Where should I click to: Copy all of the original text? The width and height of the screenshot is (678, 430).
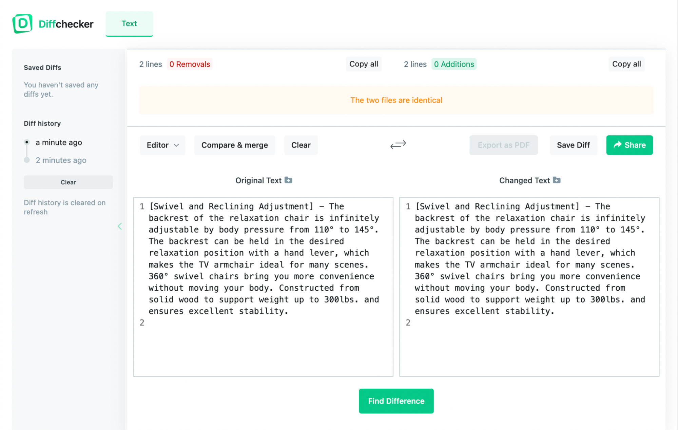[364, 64]
